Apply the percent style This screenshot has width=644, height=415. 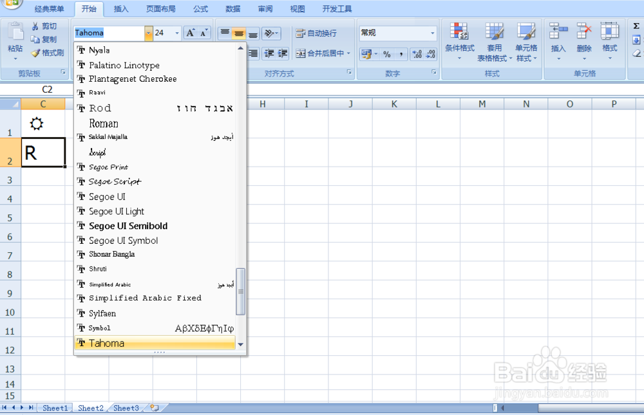coord(387,54)
